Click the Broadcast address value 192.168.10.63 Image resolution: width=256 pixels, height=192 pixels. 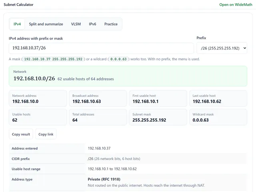click(x=86, y=101)
